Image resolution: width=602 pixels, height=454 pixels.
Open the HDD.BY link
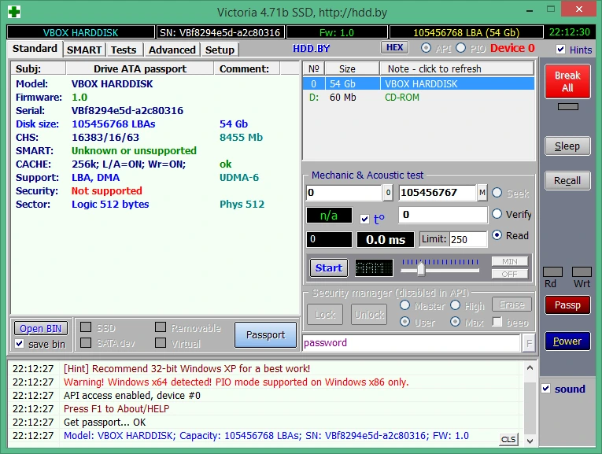(x=311, y=48)
